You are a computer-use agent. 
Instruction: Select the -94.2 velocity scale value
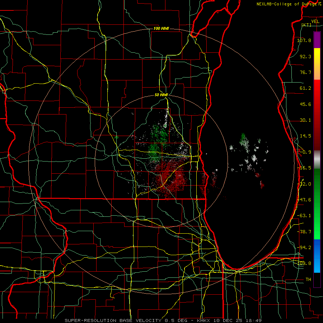coord(304,247)
